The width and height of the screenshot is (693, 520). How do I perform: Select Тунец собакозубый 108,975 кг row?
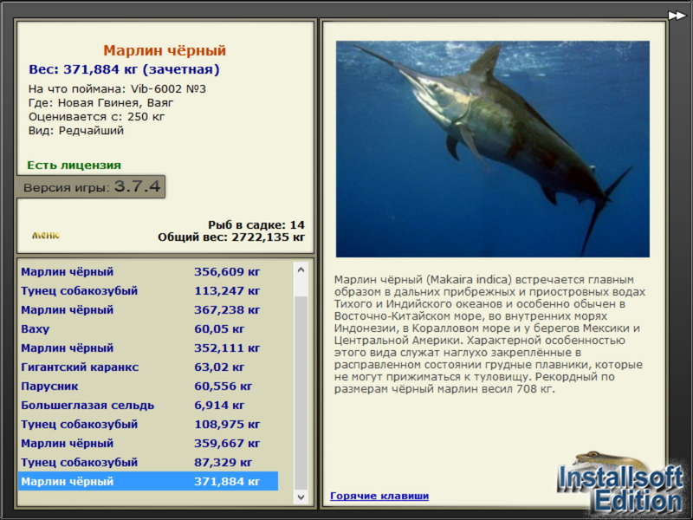[x=148, y=424]
